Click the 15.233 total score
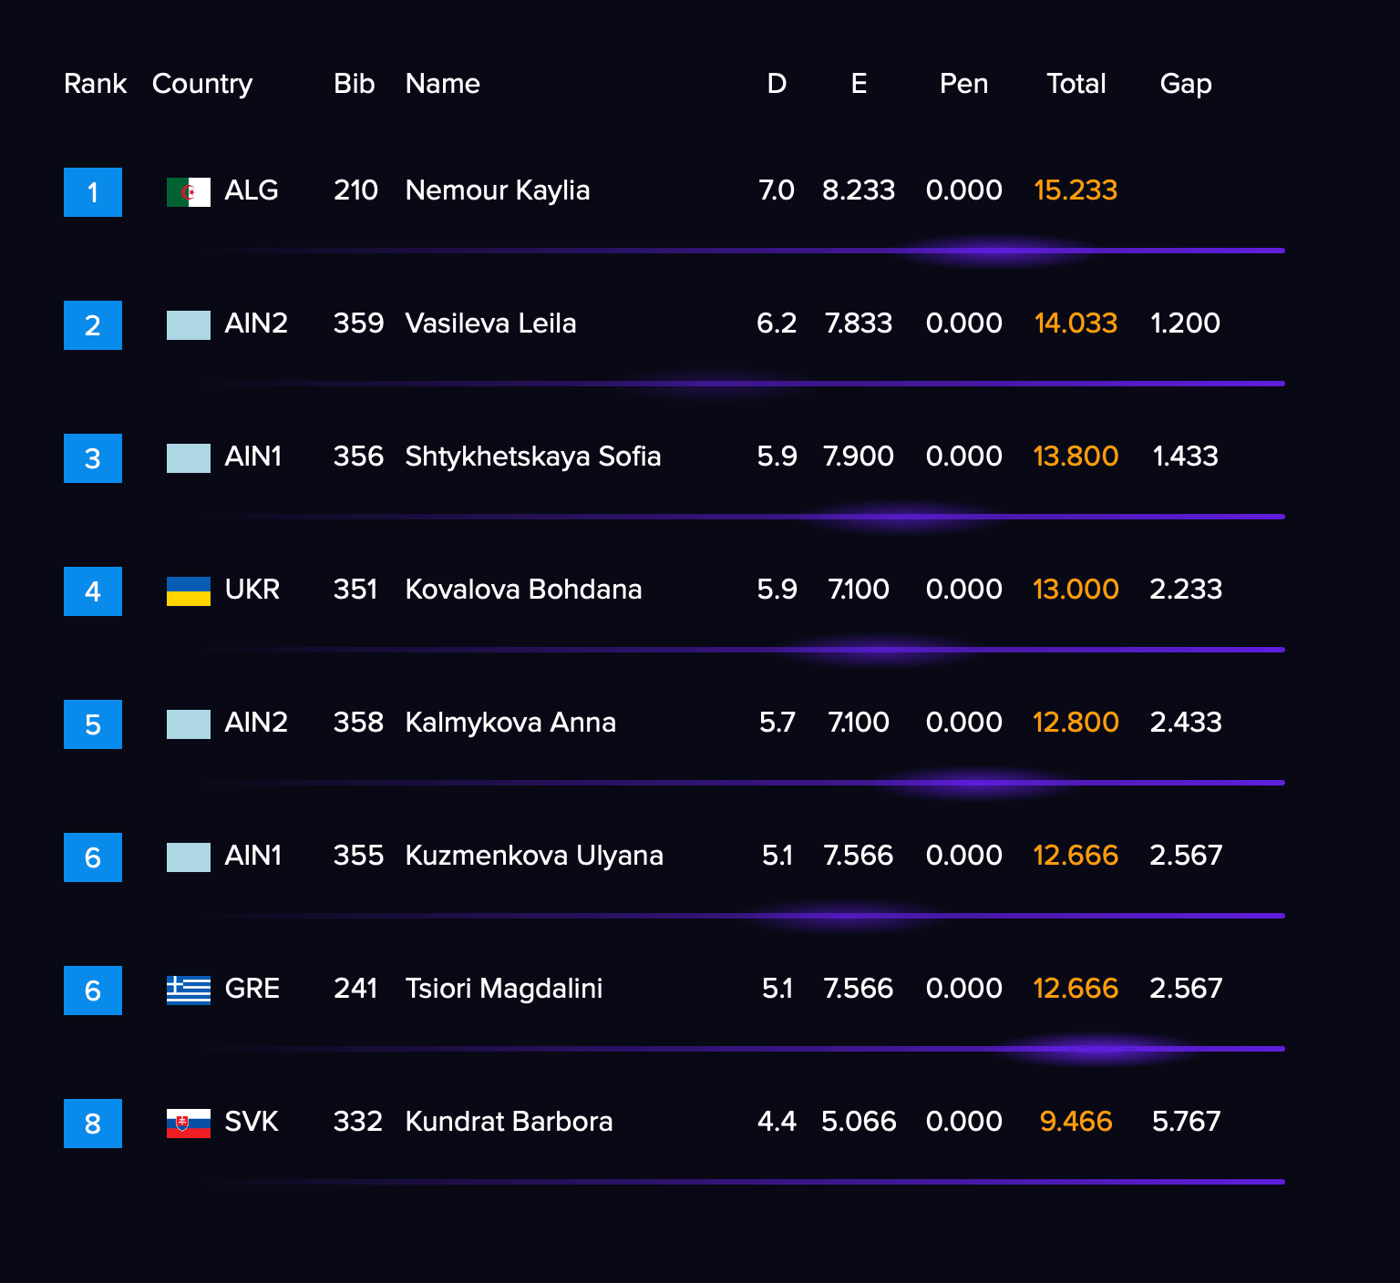The width and height of the screenshot is (1400, 1283). click(1076, 190)
